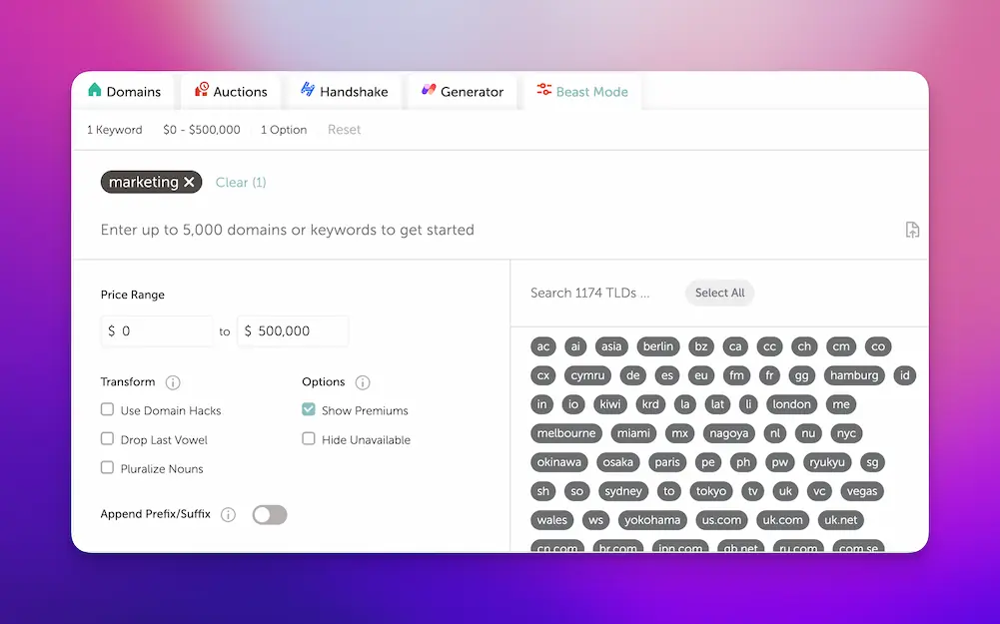Switch to the Auctions tab
The image size is (1000, 624).
pyautogui.click(x=231, y=92)
